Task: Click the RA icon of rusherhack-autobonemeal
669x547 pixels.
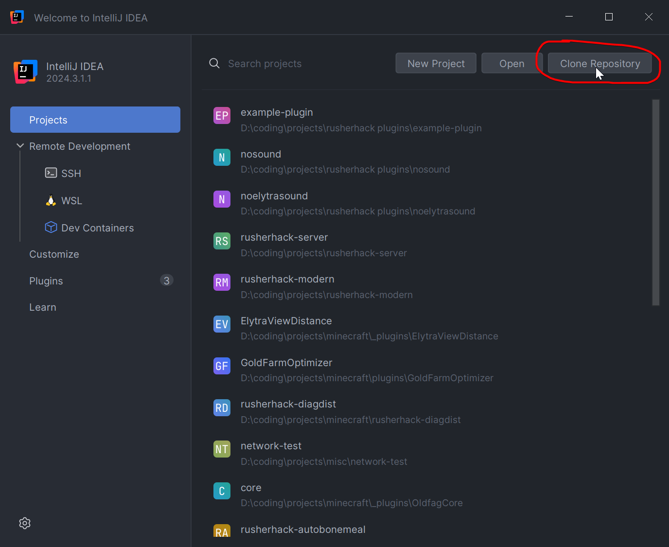Action: point(222,531)
